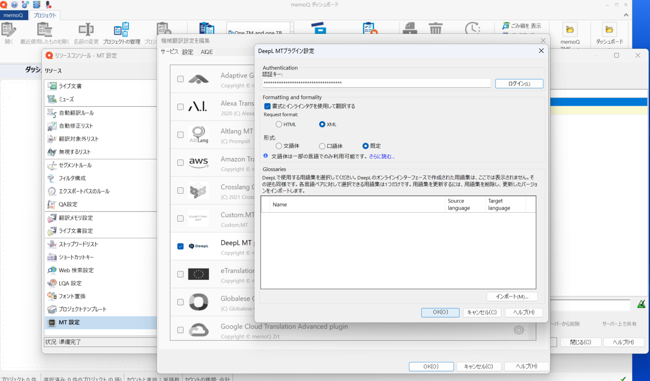Enable the Adaptive MT plugin checkbox
This screenshot has height=381, width=650.
(x=181, y=79)
